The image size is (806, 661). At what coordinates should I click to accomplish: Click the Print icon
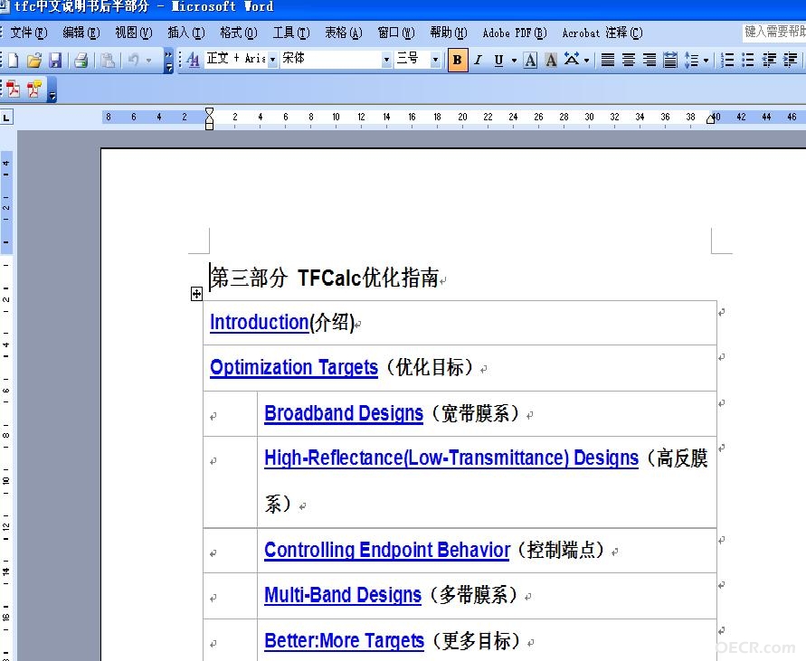coord(81,61)
